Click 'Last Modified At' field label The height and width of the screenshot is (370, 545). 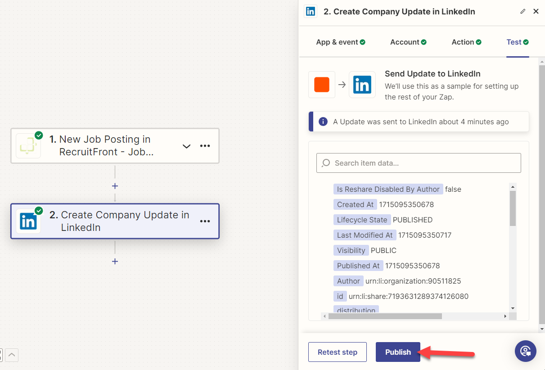click(365, 235)
